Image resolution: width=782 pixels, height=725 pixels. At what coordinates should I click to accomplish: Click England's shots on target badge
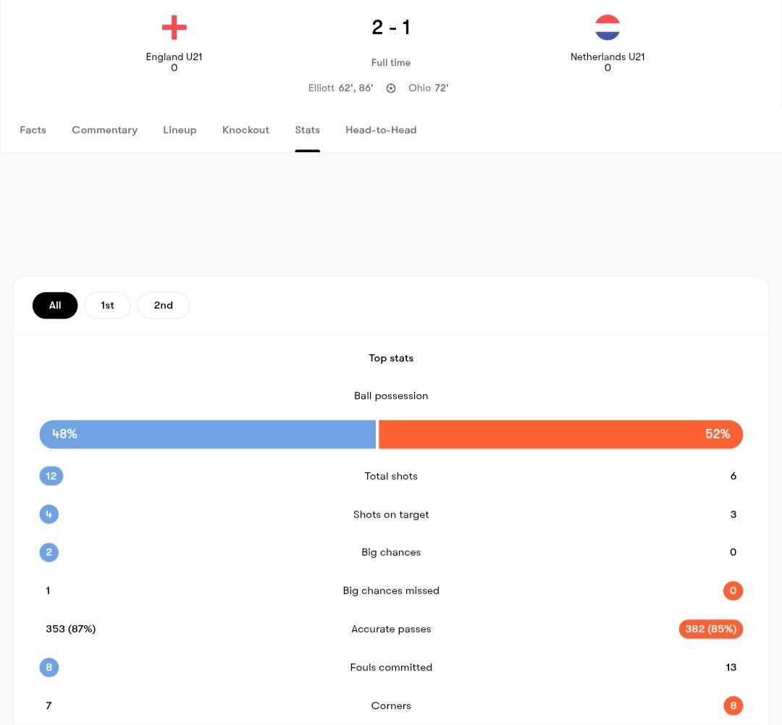tap(49, 514)
